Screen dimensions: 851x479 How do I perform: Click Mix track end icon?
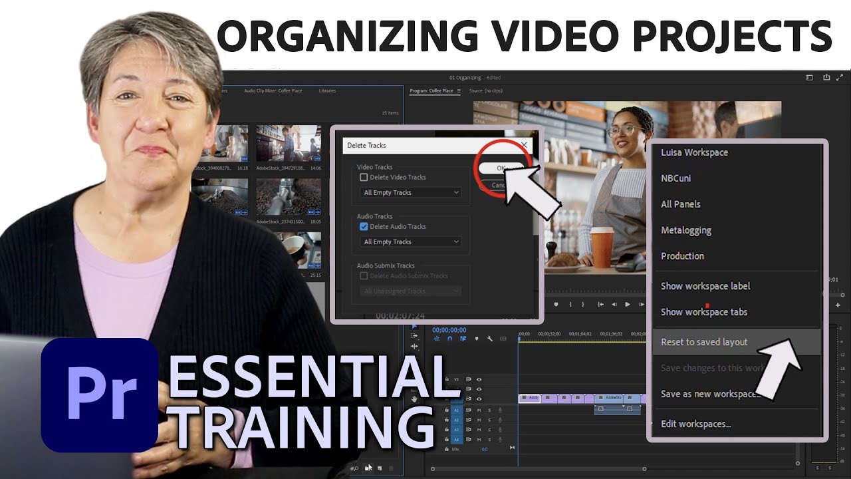(512, 447)
